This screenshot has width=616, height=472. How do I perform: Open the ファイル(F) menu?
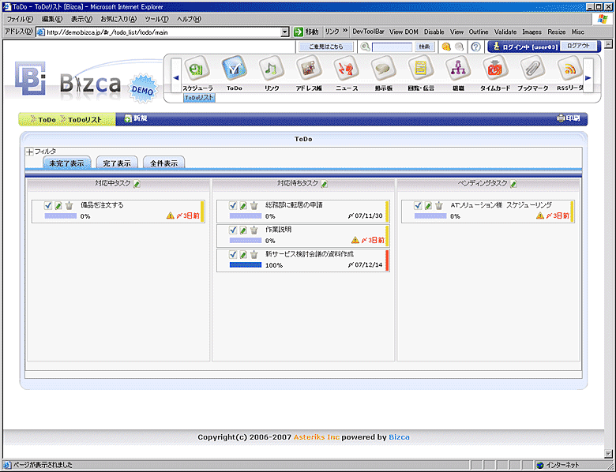click(x=20, y=19)
